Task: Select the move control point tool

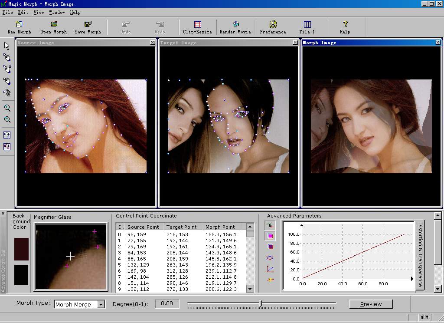Action: 7,69
